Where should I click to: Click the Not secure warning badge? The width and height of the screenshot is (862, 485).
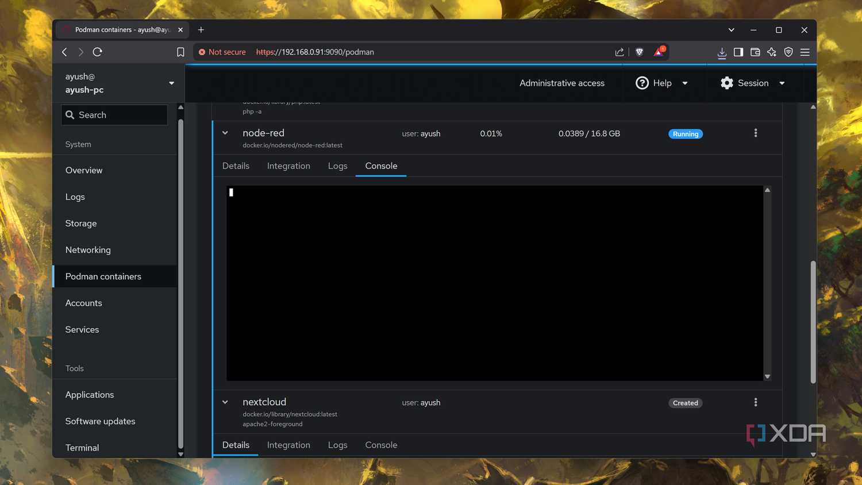222,52
